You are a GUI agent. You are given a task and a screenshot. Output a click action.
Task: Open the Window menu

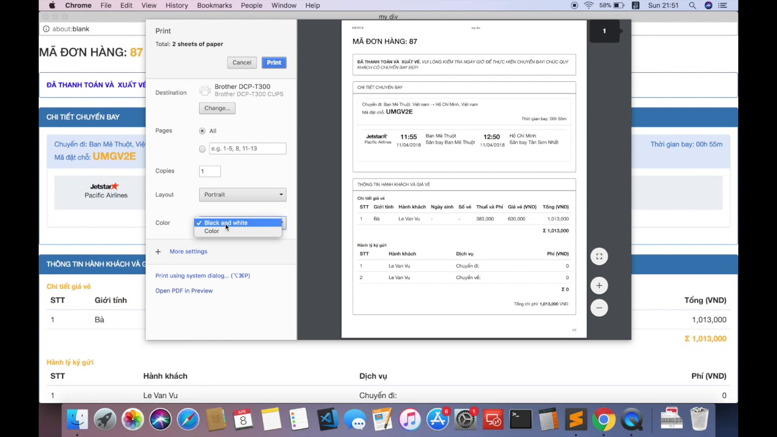pyautogui.click(x=283, y=5)
